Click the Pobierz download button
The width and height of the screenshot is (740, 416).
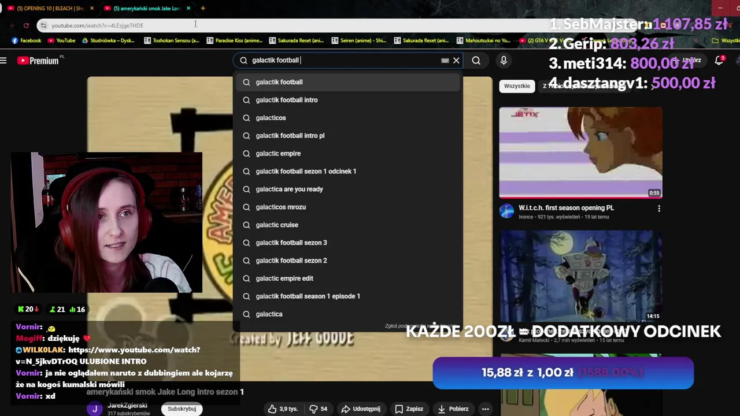click(453, 408)
